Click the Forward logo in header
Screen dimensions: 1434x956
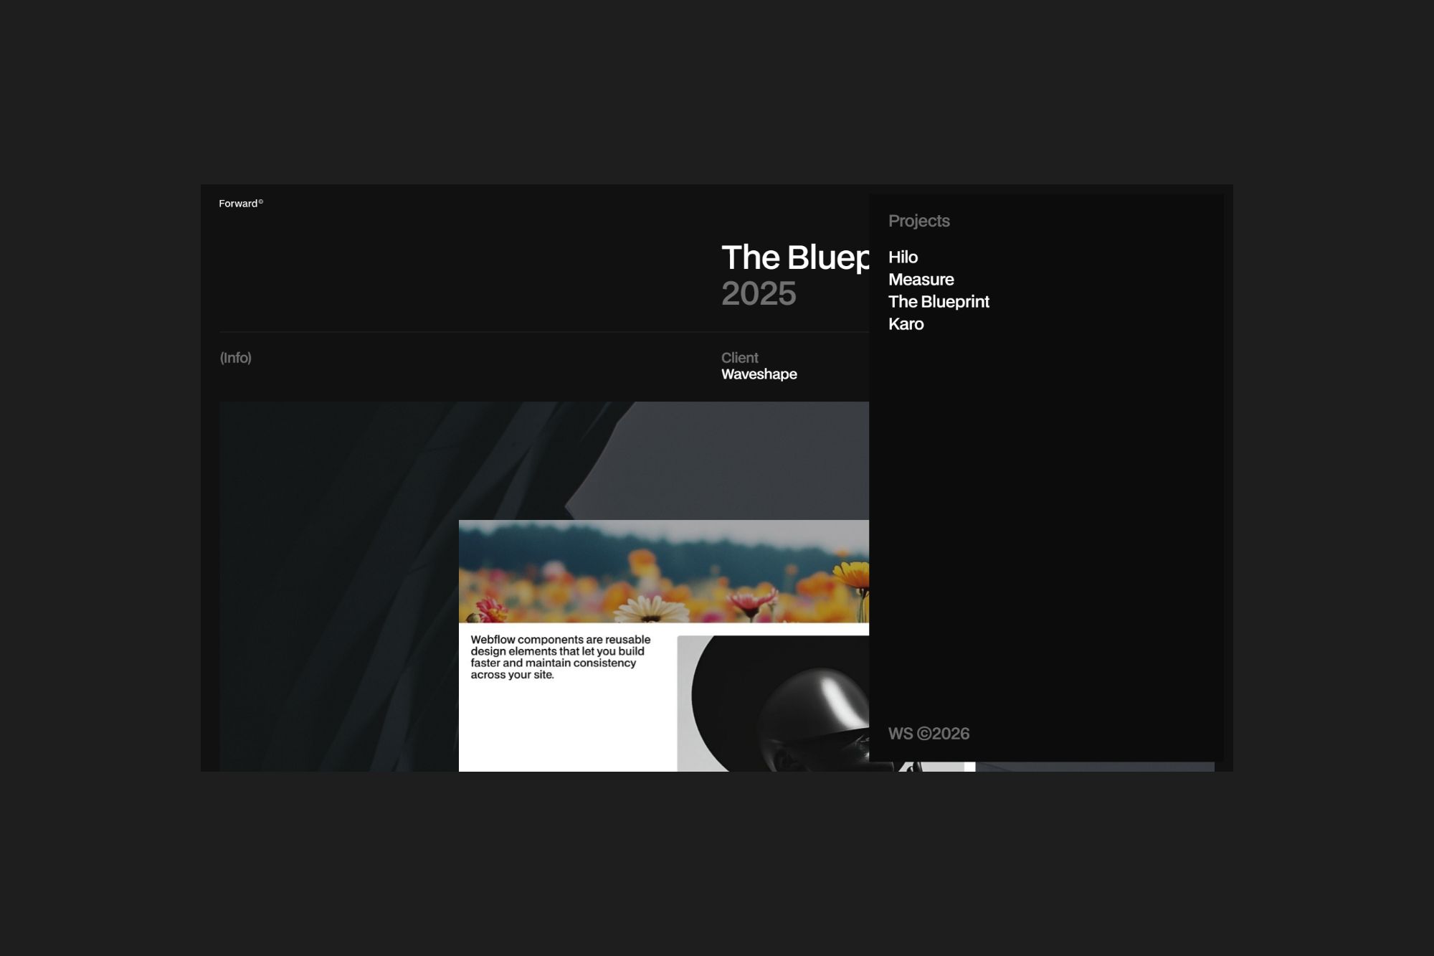(238, 204)
